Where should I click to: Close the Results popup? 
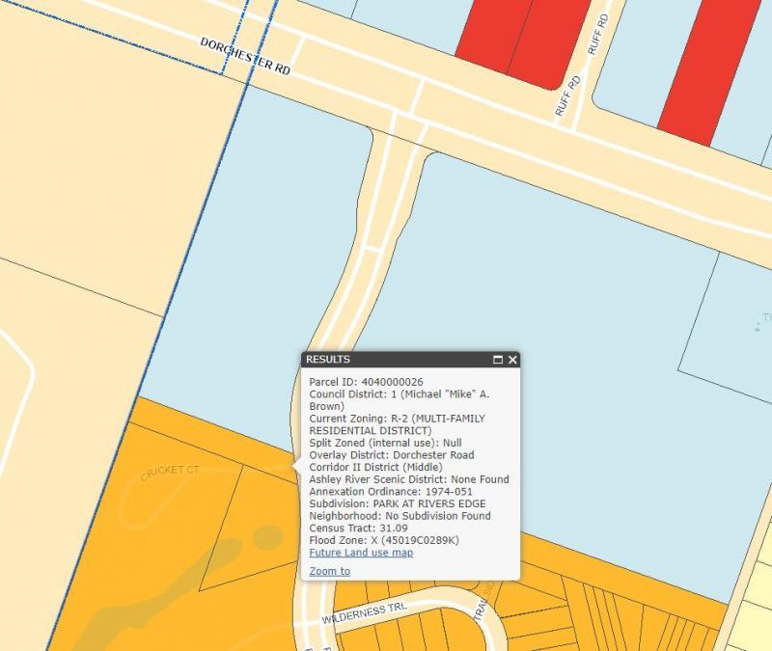513,360
